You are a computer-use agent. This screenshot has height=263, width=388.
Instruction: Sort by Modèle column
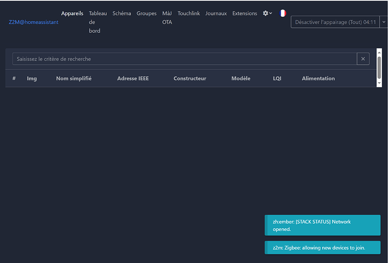tap(241, 78)
